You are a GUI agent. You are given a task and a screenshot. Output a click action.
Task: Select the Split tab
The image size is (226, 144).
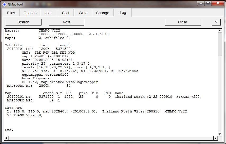pyautogui.click(x=66, y=13)
